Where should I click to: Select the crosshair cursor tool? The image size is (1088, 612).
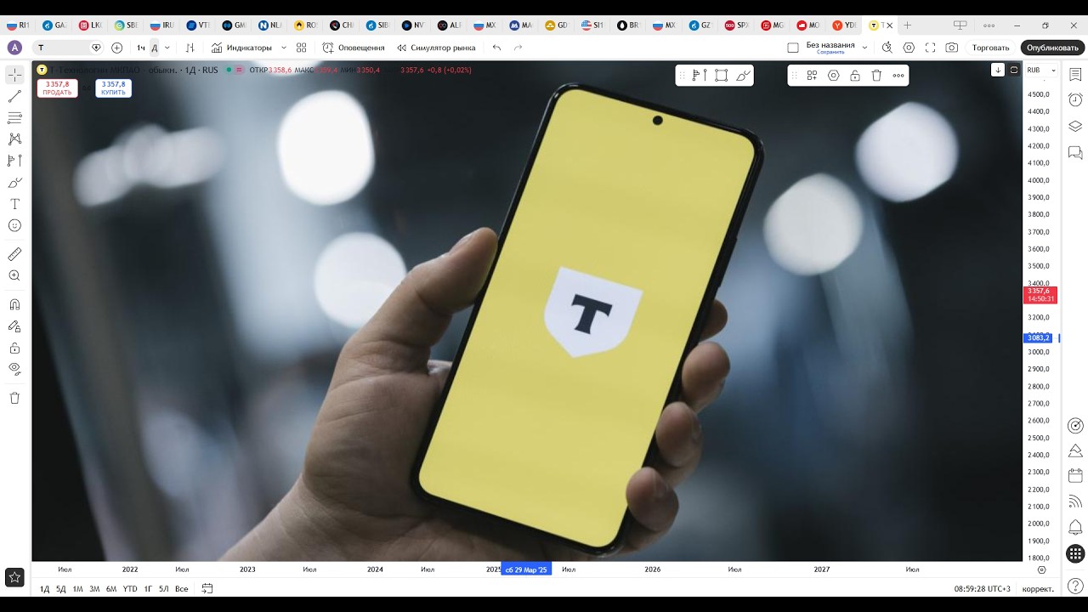pyautogui.click(x=14, y=75)
